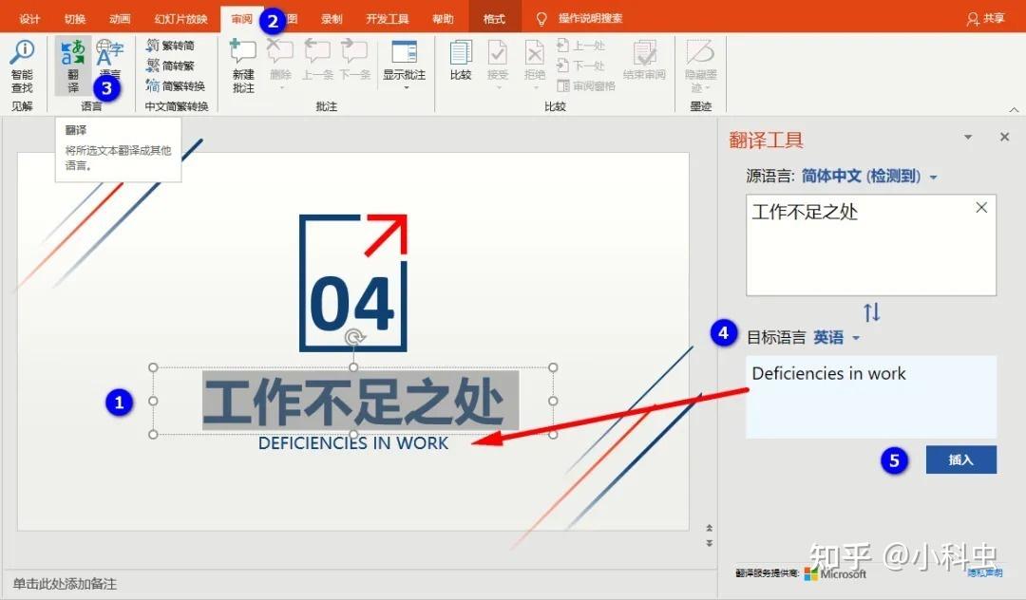The width and height of the screenshot is (1026, 600).
Task: Click the 04 section number graphic
Action: (353, 282)
